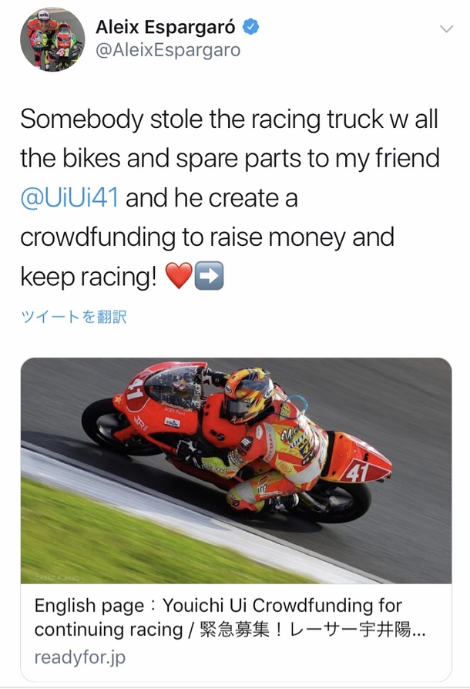Click the right arrow emoji

click(209, 276)
